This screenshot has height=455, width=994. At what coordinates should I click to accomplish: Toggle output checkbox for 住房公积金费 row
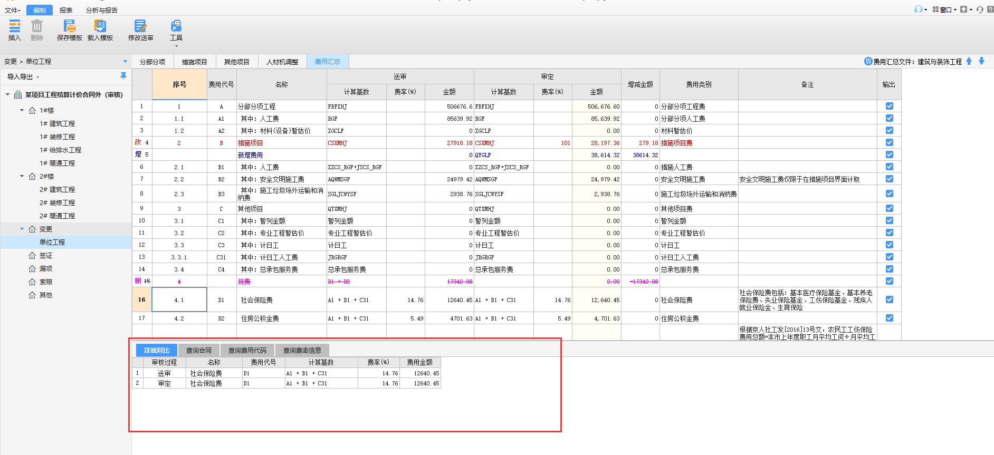click(x=890, y=318)
